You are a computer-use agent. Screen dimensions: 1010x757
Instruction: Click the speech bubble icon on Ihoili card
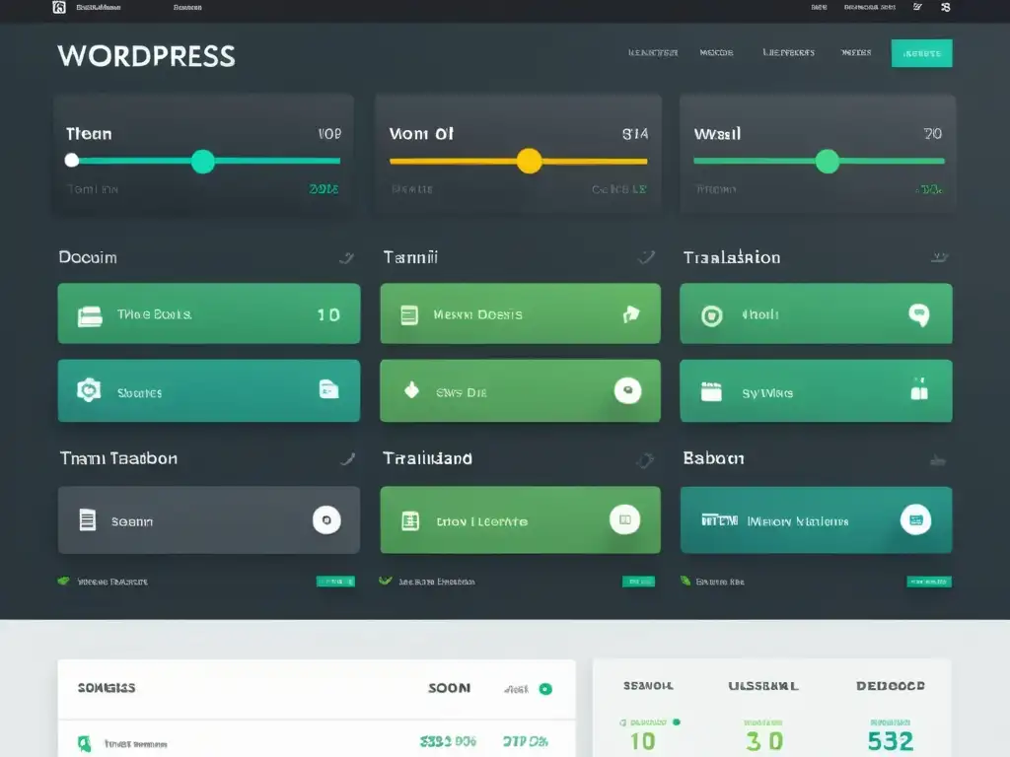pos(919,314)
